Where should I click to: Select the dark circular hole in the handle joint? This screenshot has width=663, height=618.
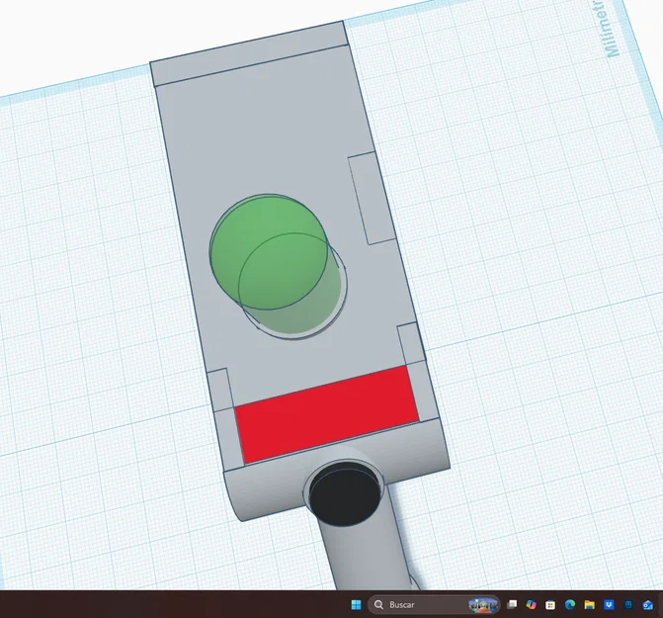345,493
